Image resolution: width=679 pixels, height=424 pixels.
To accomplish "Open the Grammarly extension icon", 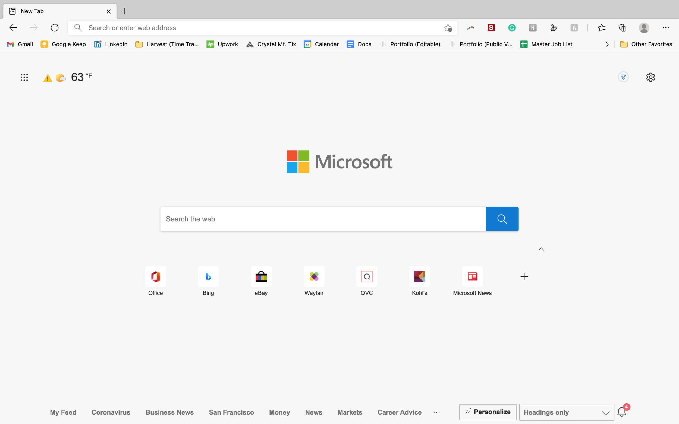I will pyautogui.click(x=512, y=28).
